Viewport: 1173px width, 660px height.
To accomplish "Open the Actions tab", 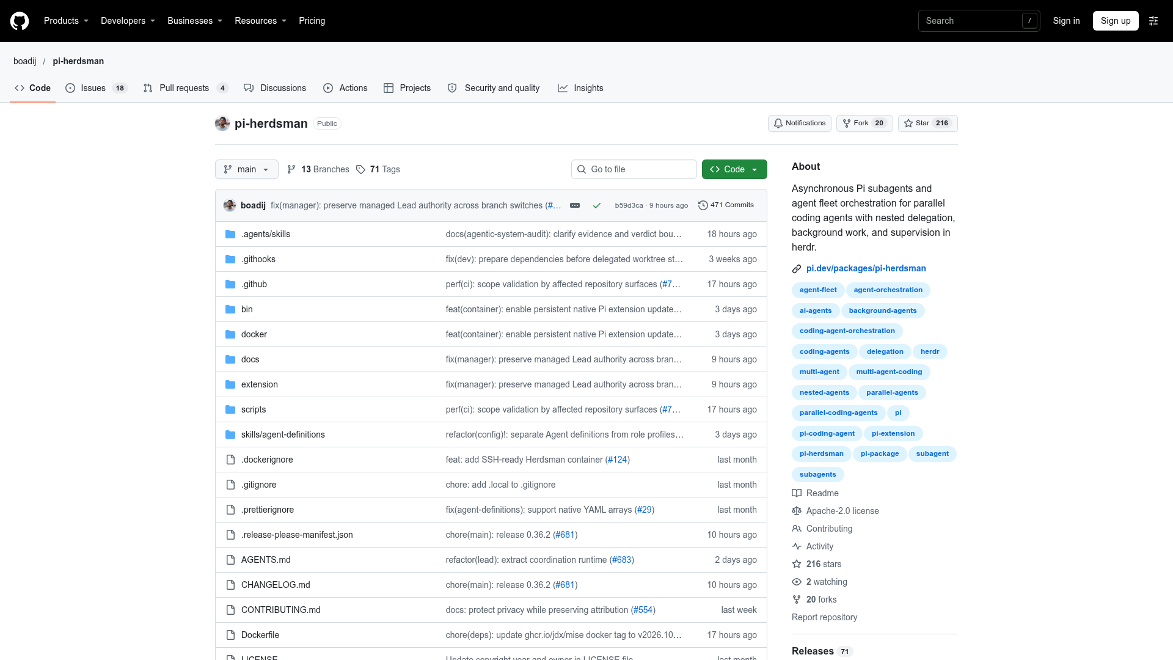I will click(345, 88).
